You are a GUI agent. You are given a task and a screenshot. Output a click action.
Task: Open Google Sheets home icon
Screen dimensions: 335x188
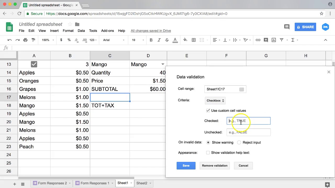9,27
